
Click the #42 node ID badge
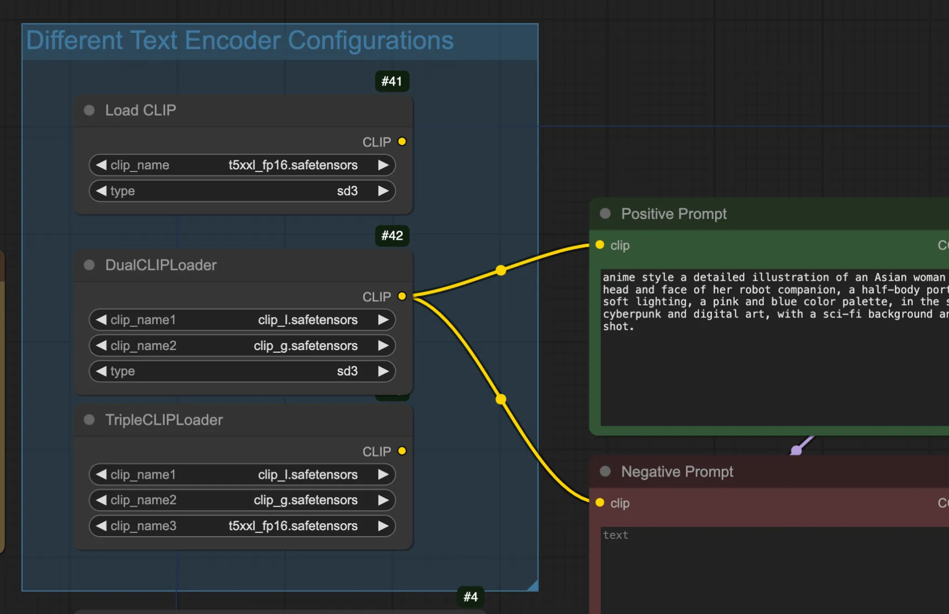[x=392, y=236]
